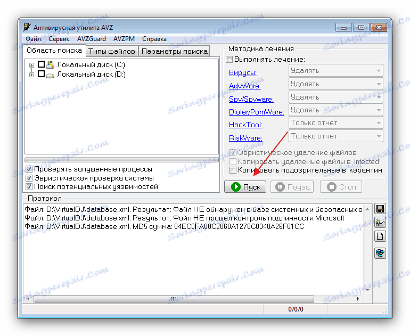The image size is (410, 336).
Task: Click the protocol scroll-up arrow
Action: click(x=367, y=209)
